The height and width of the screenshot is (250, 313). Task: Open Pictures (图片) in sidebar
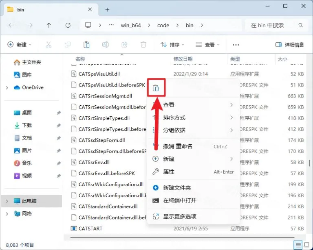[x=23, y=150]
